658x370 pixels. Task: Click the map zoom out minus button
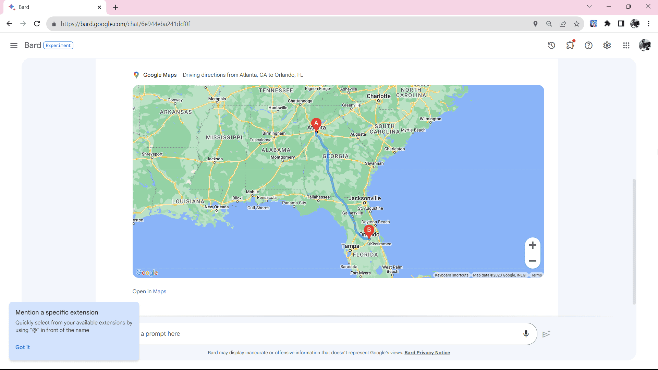[x=533, y=261]
